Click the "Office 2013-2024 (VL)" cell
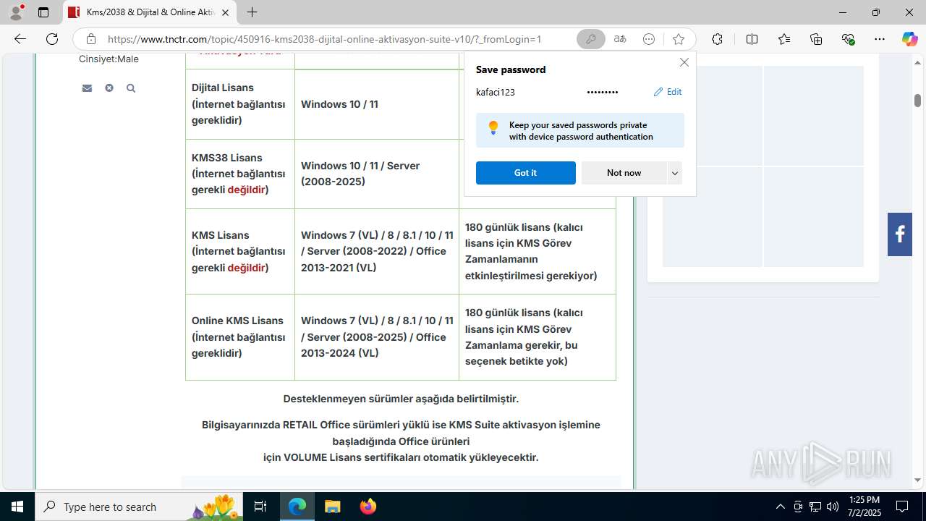Image resolution: width=926 pixels, height=521 pixels. 377,337
